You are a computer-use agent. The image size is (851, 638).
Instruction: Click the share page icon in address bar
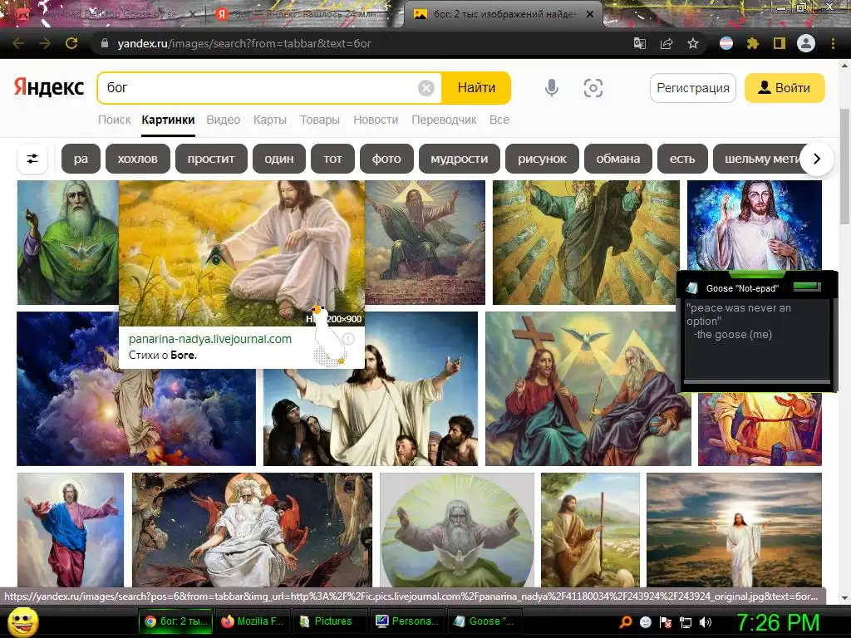point(667,43)
